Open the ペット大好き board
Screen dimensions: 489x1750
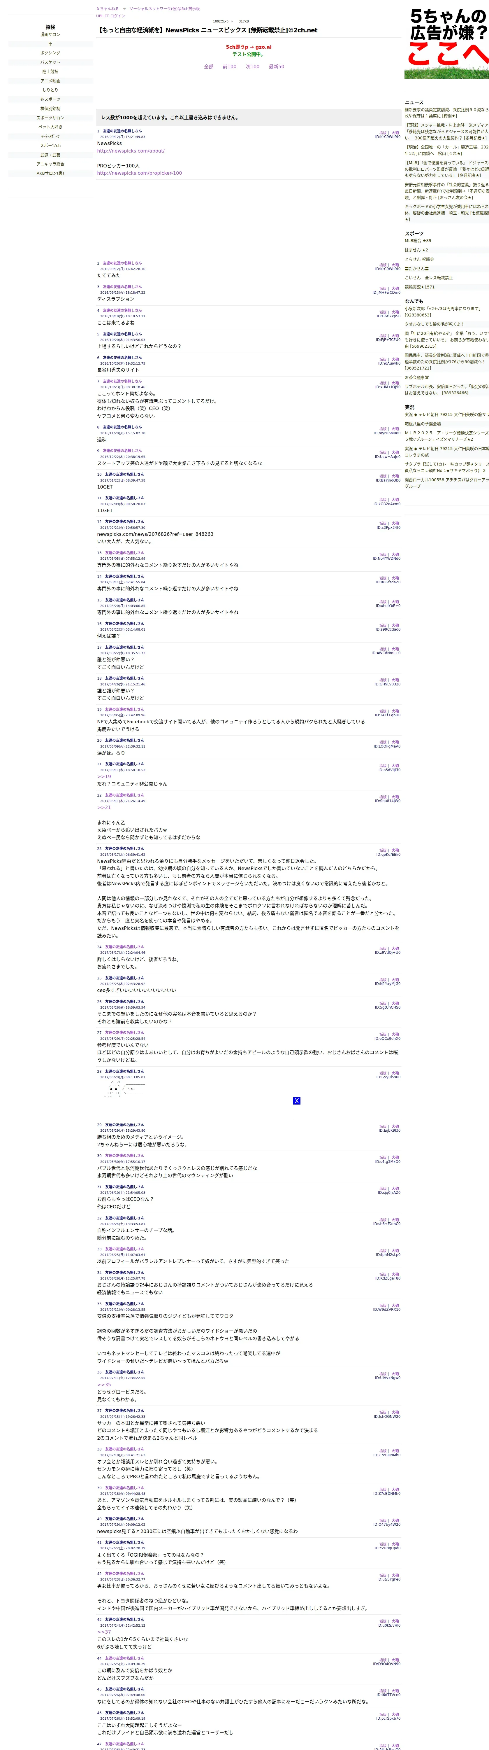click(50, 127)
